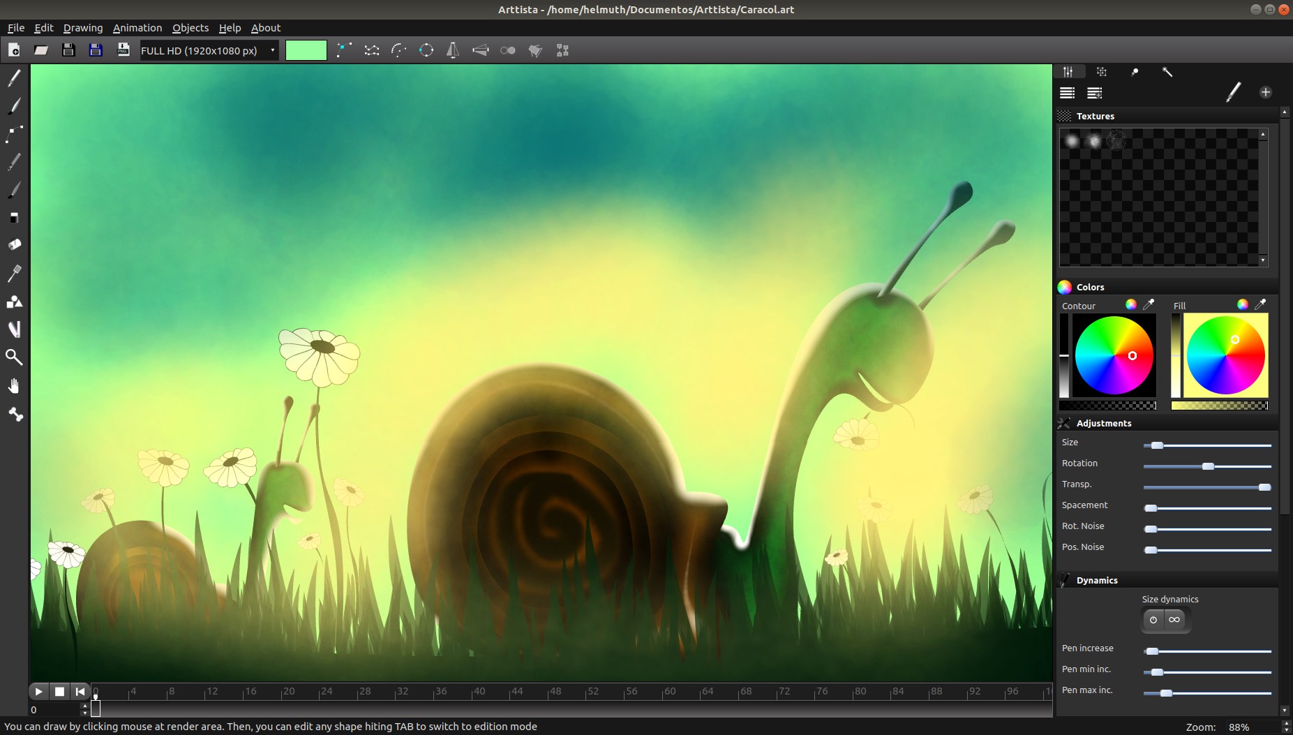The height and width of the screenshot is (735, 1293).
Task: Collapse the Textures section header
Action: tap(1095, 116)
